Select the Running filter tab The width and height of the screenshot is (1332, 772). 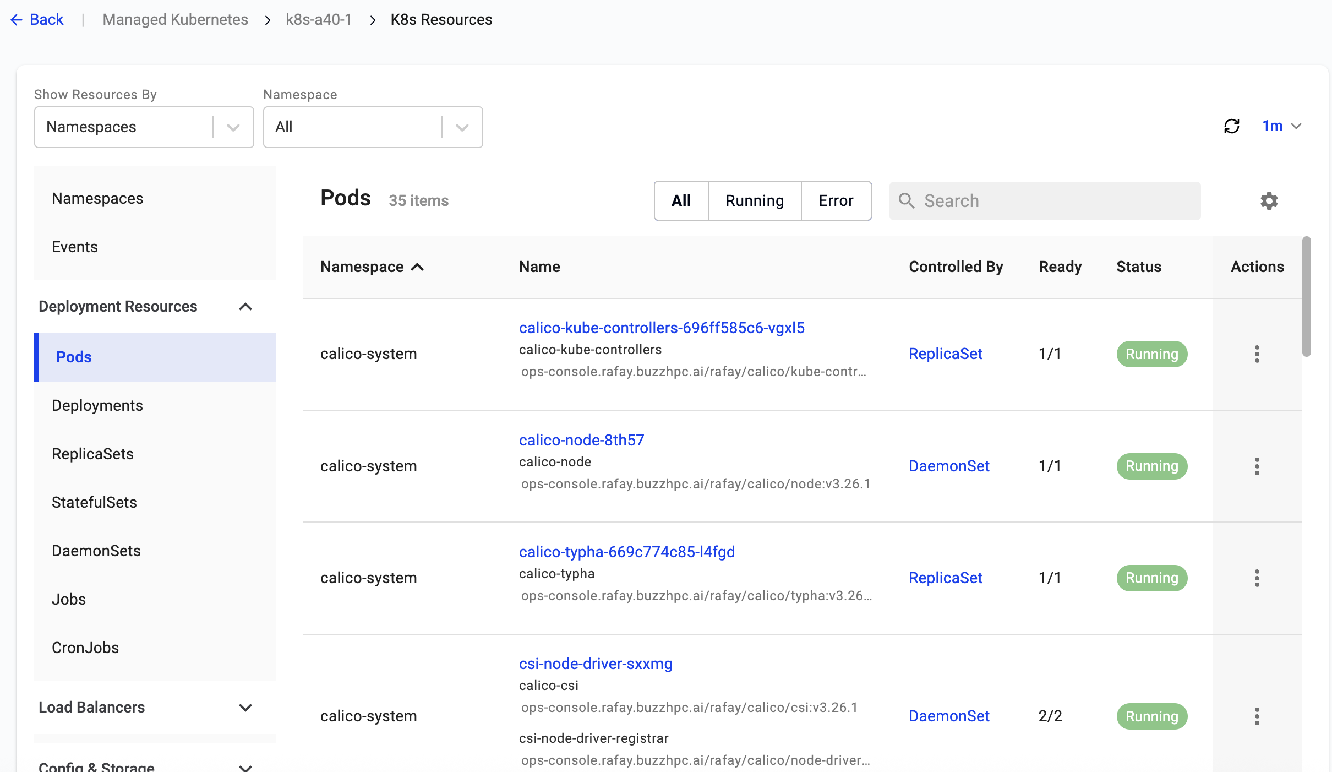[755, 200]
